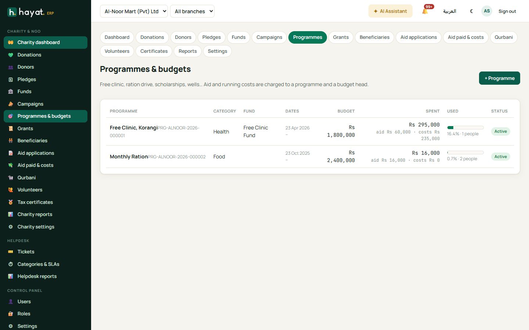
Task: Open the Aid paid & costs tab
Action: coord(466,37)
